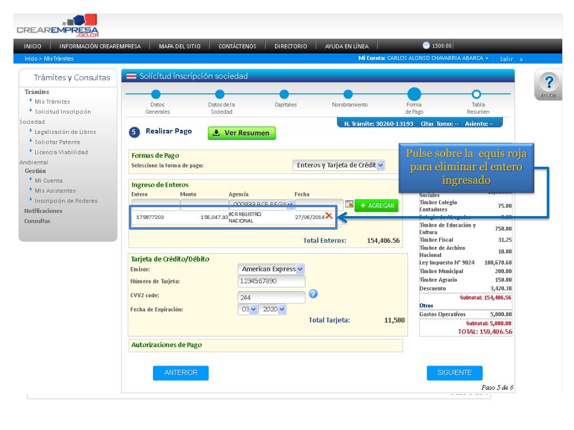This screenshot has width=574, height=430.
Task: Open Solicitud Inscripción Sociedad in sidebar
Action: click(x=63, y=112)
